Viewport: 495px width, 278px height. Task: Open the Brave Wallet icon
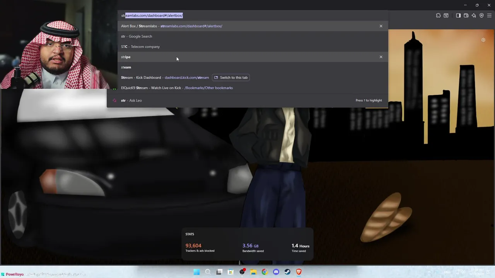466,15
